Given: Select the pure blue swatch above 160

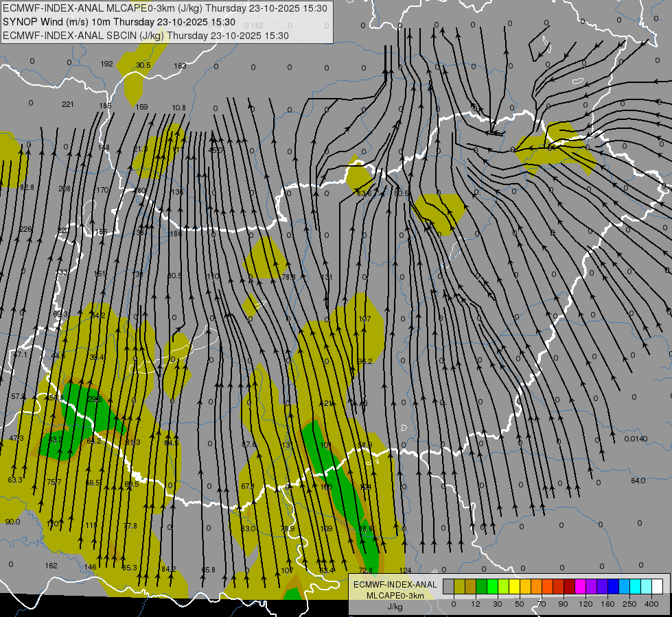Looking at the screenshot, I should (613, 586).
